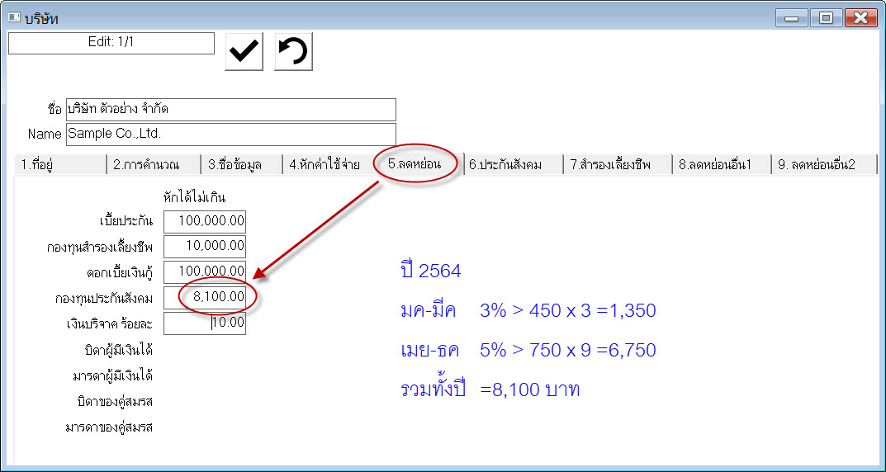Select the 3.ชื่อข้อมูล tab

pyautogui.click(x=242, y=165)
